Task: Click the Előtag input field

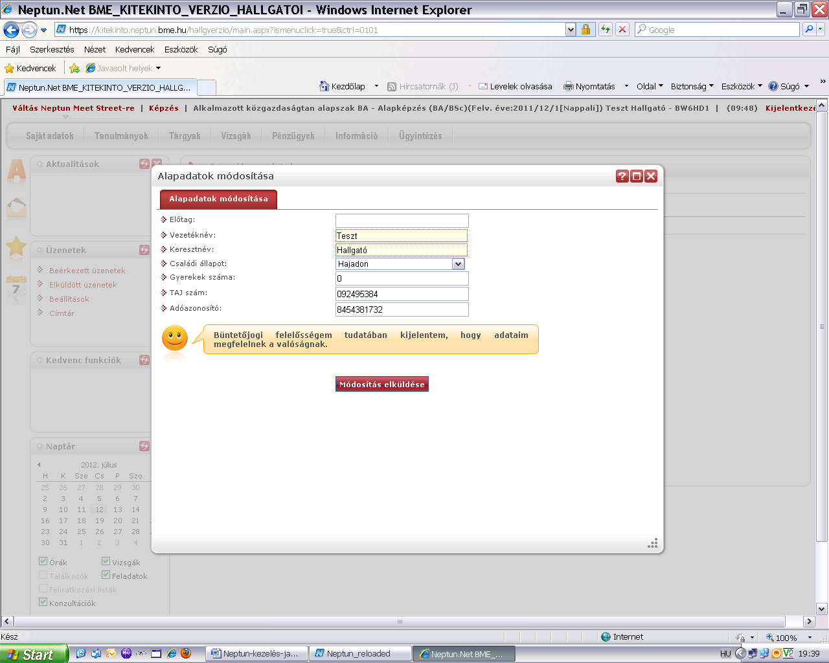Action: [402, 221]
